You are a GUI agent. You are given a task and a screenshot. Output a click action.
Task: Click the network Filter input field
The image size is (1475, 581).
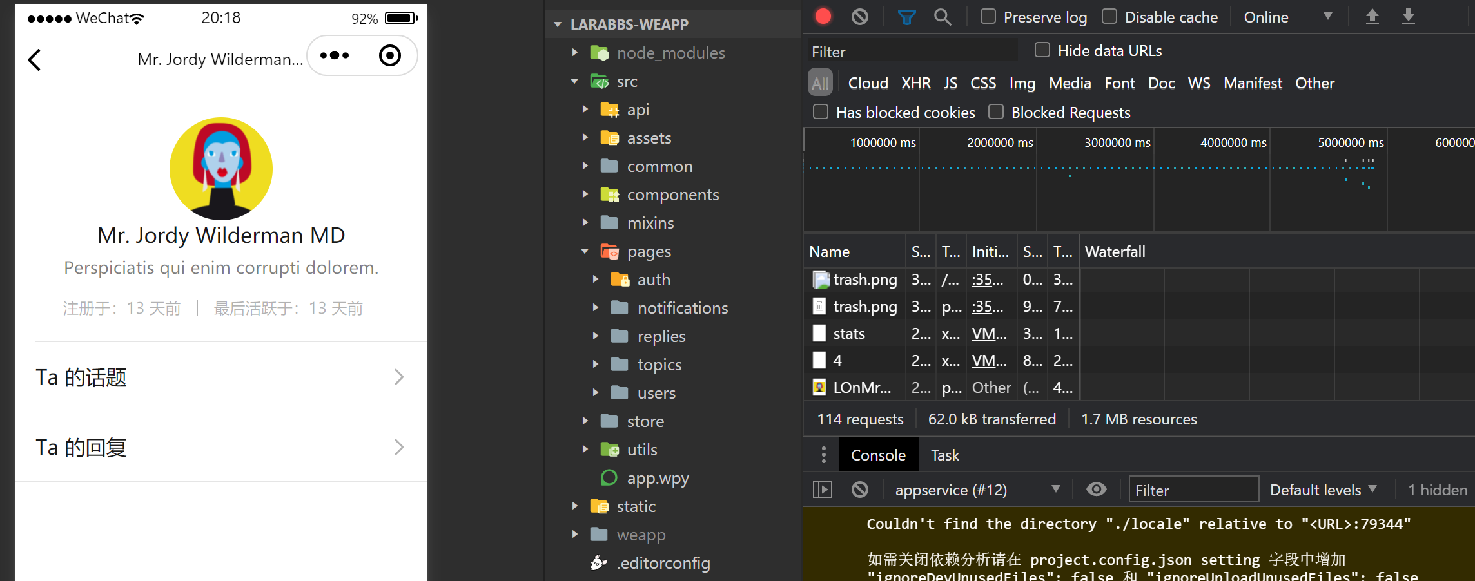[x=912, y=51]
